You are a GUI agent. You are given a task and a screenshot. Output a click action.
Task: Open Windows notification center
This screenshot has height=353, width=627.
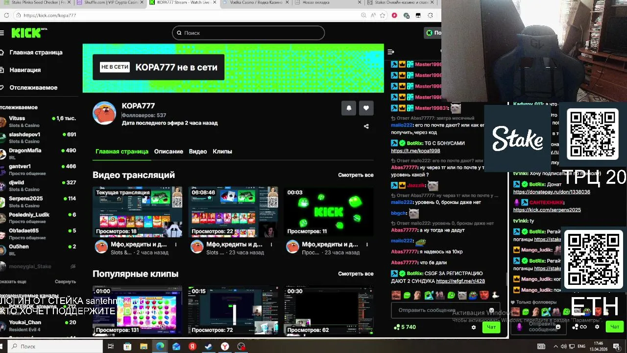pyautogui.click(x=616, y=347)
